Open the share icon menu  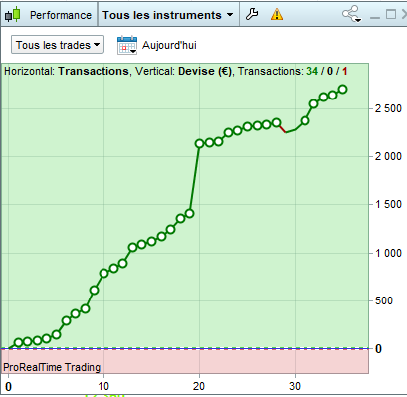pos(352,14)
